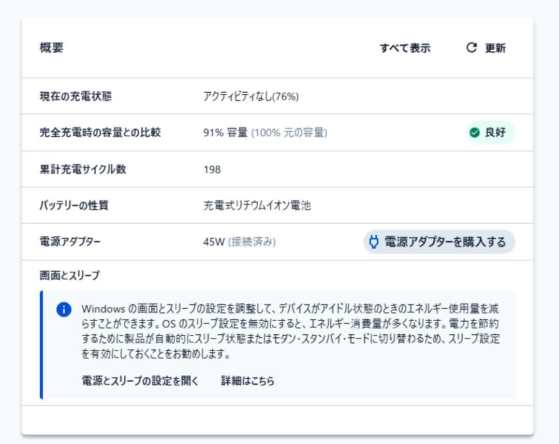559x444 pixels.
Task: Show all details with すべて表示
Action: point(405,48)
